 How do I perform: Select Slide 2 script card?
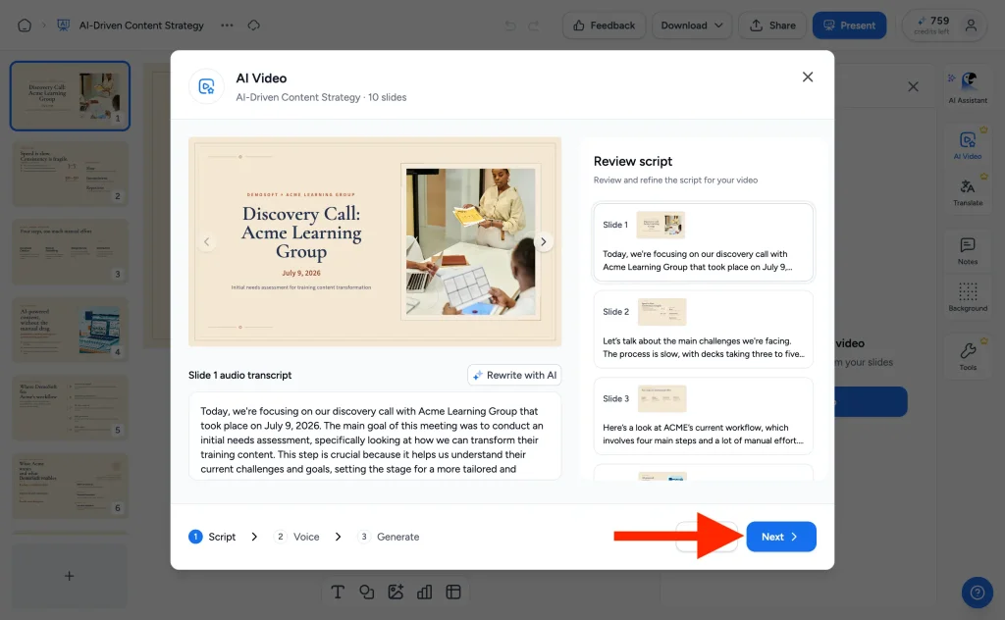click(x=703, y=330)
